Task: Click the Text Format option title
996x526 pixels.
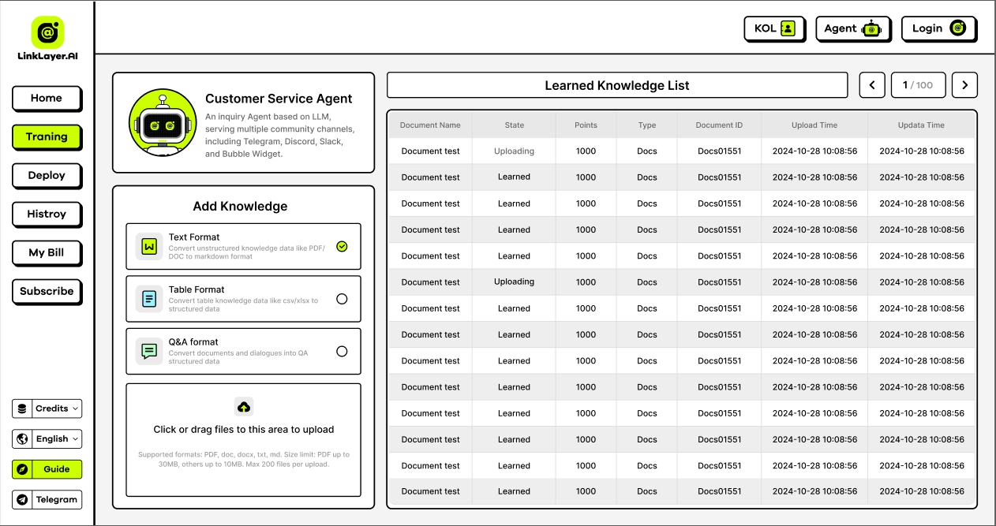Action: [x=194, y=237]
